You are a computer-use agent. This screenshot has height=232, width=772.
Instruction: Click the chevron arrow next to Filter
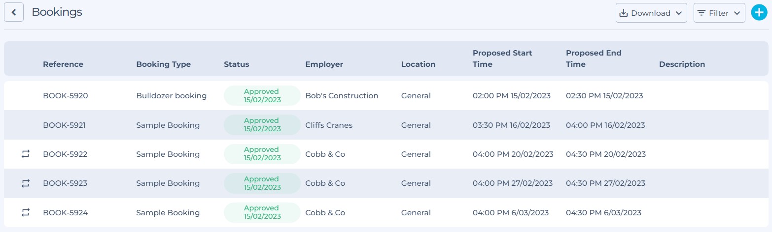[x=737, y=13]
